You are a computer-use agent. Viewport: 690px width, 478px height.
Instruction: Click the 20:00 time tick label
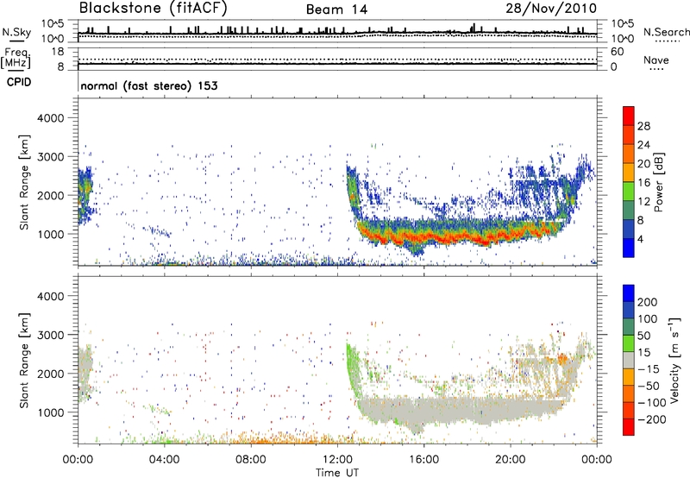510,460
